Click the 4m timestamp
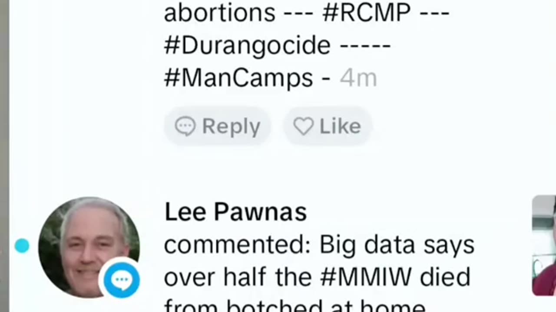556x312 pixels. click(358, 78)
